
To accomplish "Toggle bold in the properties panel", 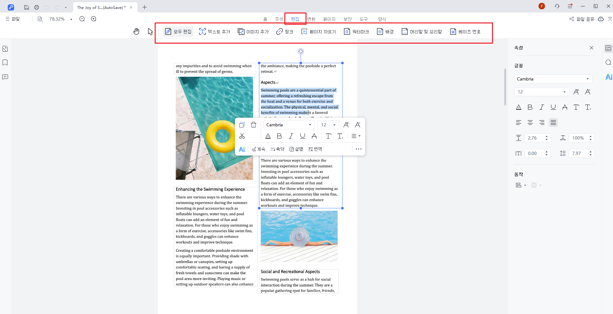I will click(x=530, y=107).
